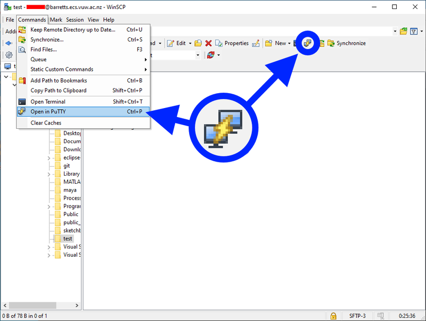The height and width of the screenshot is (321, 426).
Task: Select the MATLA folder in tree
Action: click(68, 182)
